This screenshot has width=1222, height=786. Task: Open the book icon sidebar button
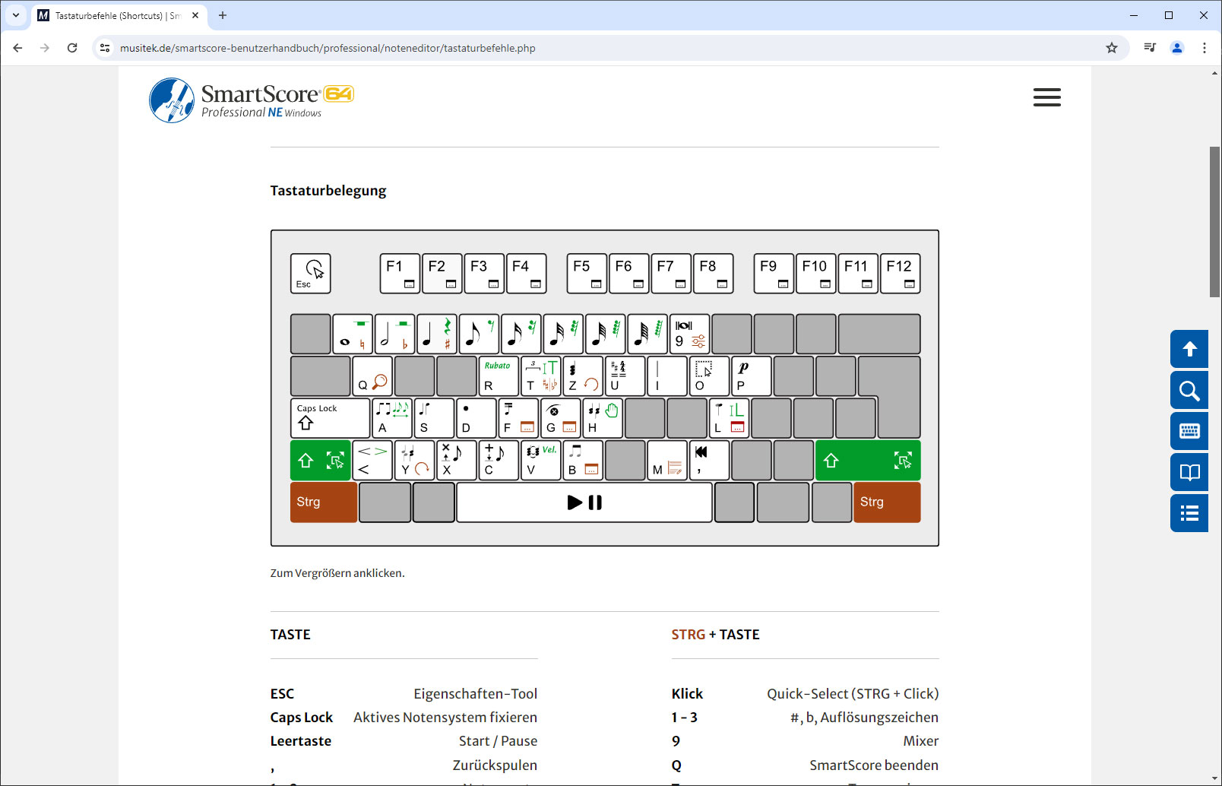(x=1189, y=472)
